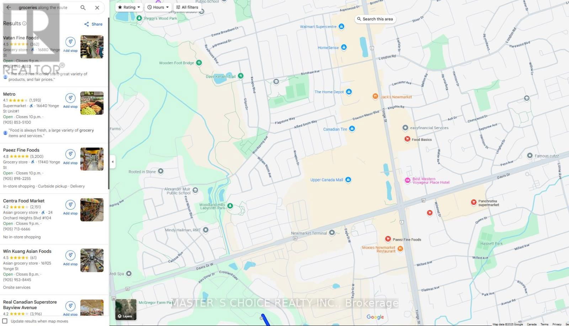The width and height of the screenshot is (569, 326).
Task: Select Newmarket Terminal transit pin
Action: [332, 233]
